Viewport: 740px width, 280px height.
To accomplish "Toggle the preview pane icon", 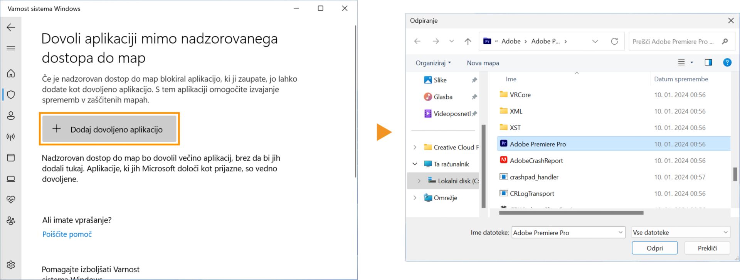I will coord(708,62).
